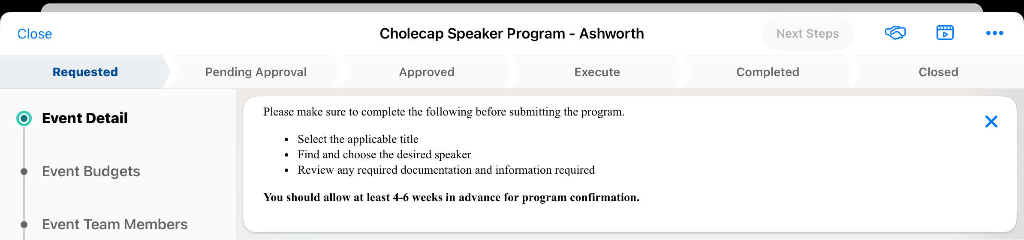Screen dimensions: 1024x240
Task: Open the media player clapperboard icon
Action: pos(945,33)
